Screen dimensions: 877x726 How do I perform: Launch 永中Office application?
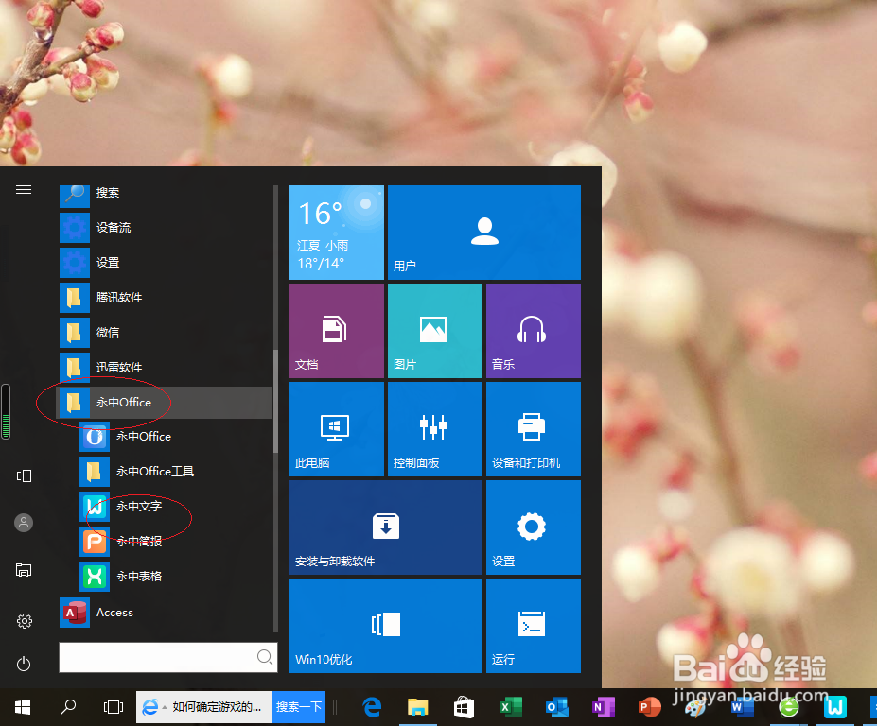tap(175, 437)
